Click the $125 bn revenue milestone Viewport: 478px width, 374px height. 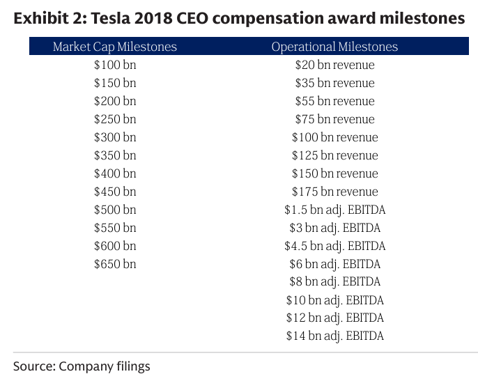[334, 155]
